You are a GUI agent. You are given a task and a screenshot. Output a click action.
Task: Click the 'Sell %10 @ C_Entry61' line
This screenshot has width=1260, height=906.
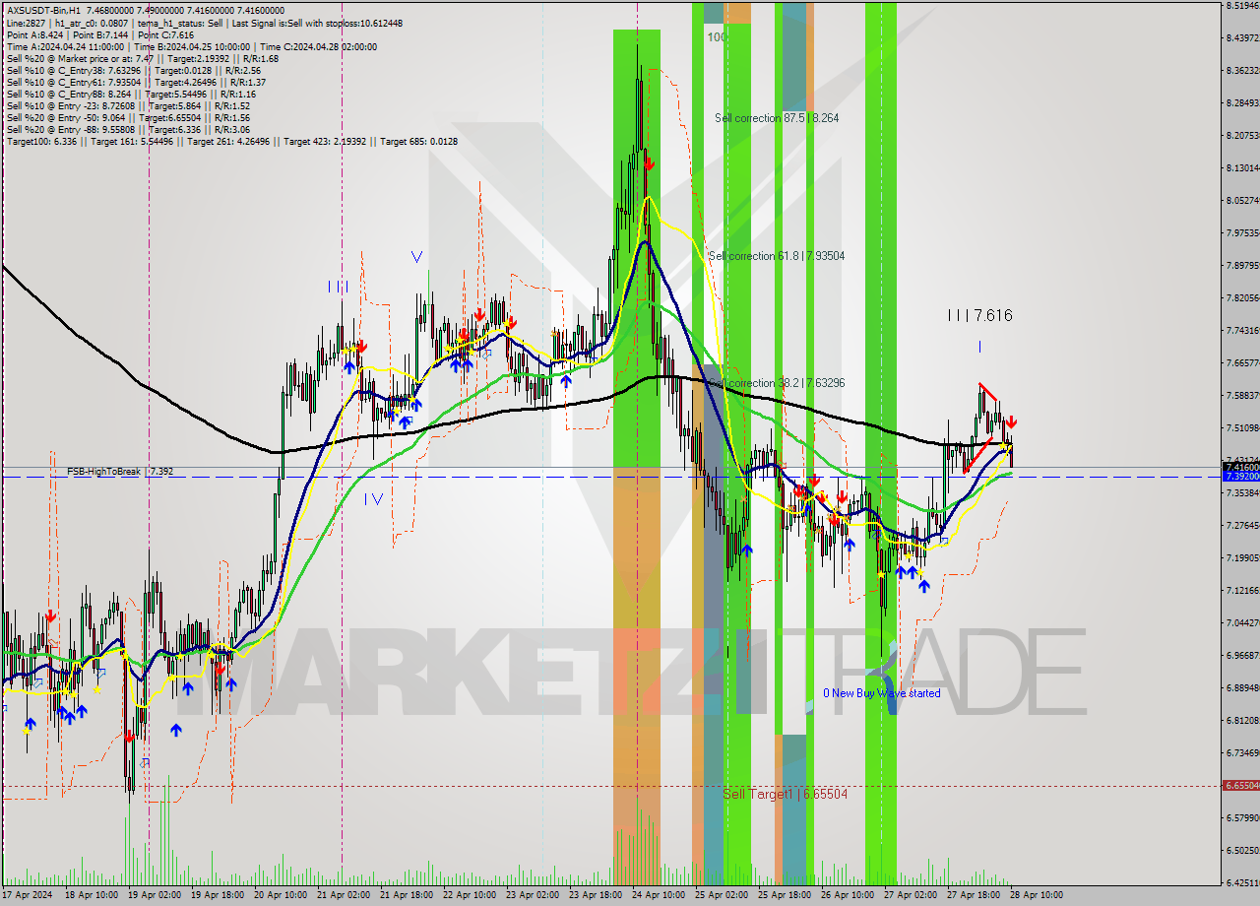(137, 82)
